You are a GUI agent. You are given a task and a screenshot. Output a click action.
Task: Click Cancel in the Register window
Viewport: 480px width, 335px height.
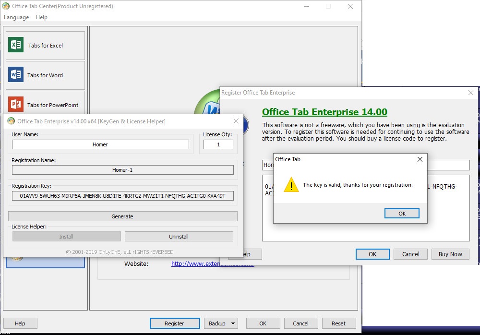[x=410, y=254]
